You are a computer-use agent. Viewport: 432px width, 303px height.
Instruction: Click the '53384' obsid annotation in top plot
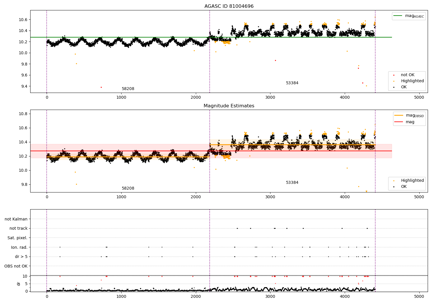(292, 83)
